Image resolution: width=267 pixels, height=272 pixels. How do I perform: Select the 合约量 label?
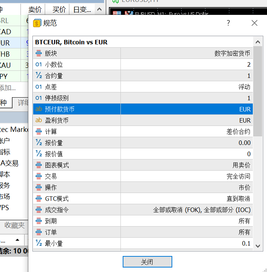pyautogui.click(x=54, y=76)
